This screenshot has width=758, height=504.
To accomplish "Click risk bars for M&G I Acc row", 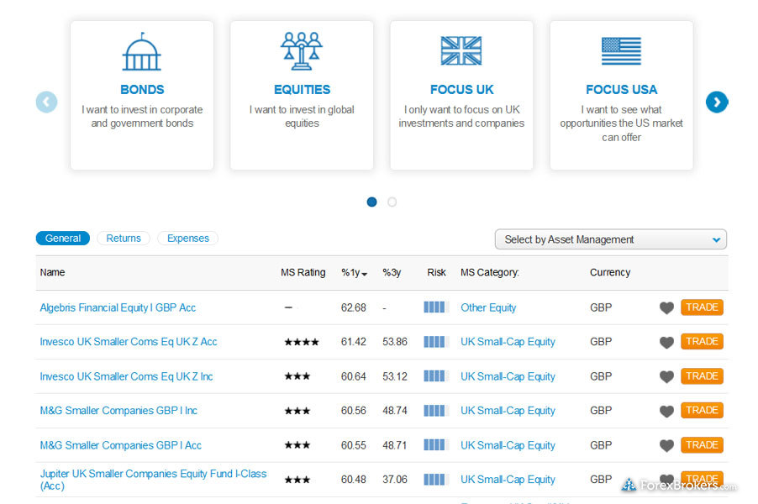I will (436, 445).
